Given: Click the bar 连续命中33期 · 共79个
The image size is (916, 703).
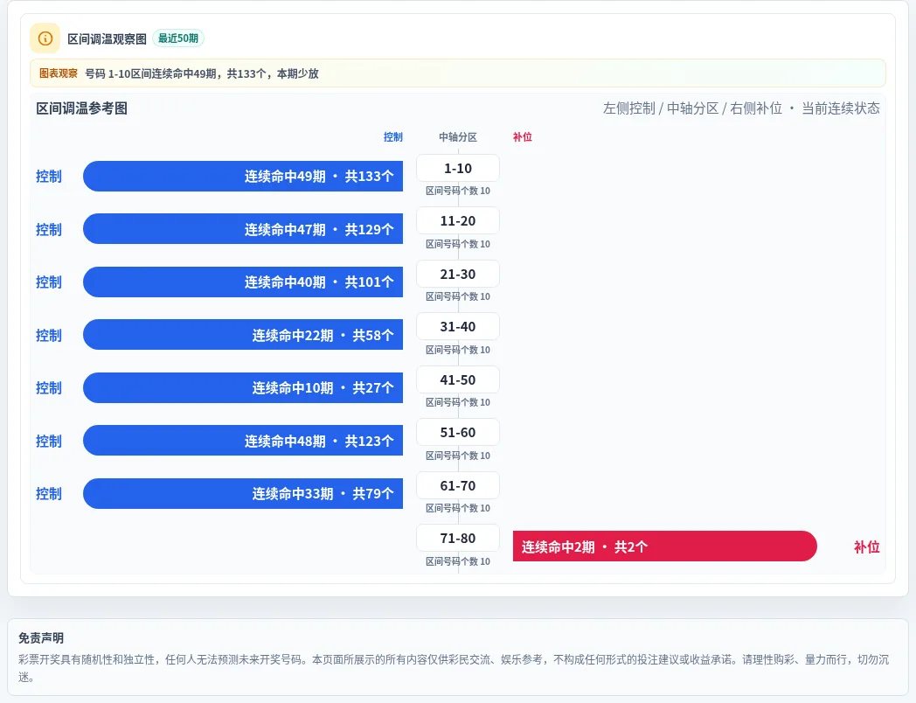Looking at the screenshot, I should point(243,493).
